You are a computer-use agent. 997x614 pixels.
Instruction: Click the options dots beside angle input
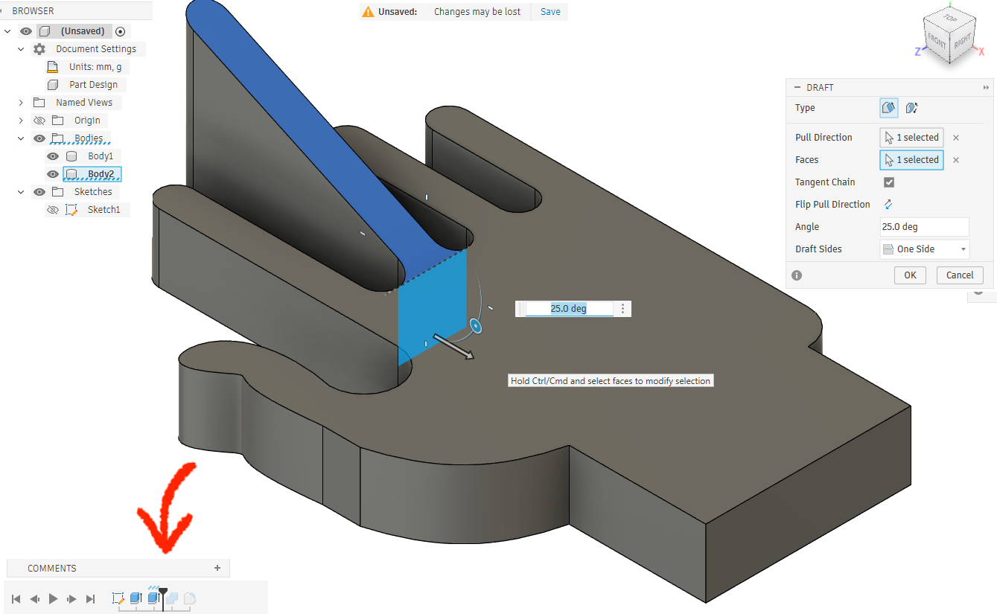point(622,309)
